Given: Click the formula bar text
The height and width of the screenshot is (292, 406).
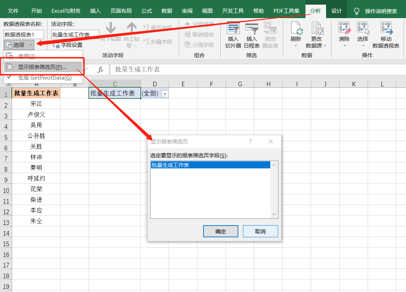Looking at the screenshot, I should (x=137, y=69).
